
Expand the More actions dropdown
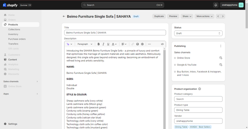pos(205,16)
